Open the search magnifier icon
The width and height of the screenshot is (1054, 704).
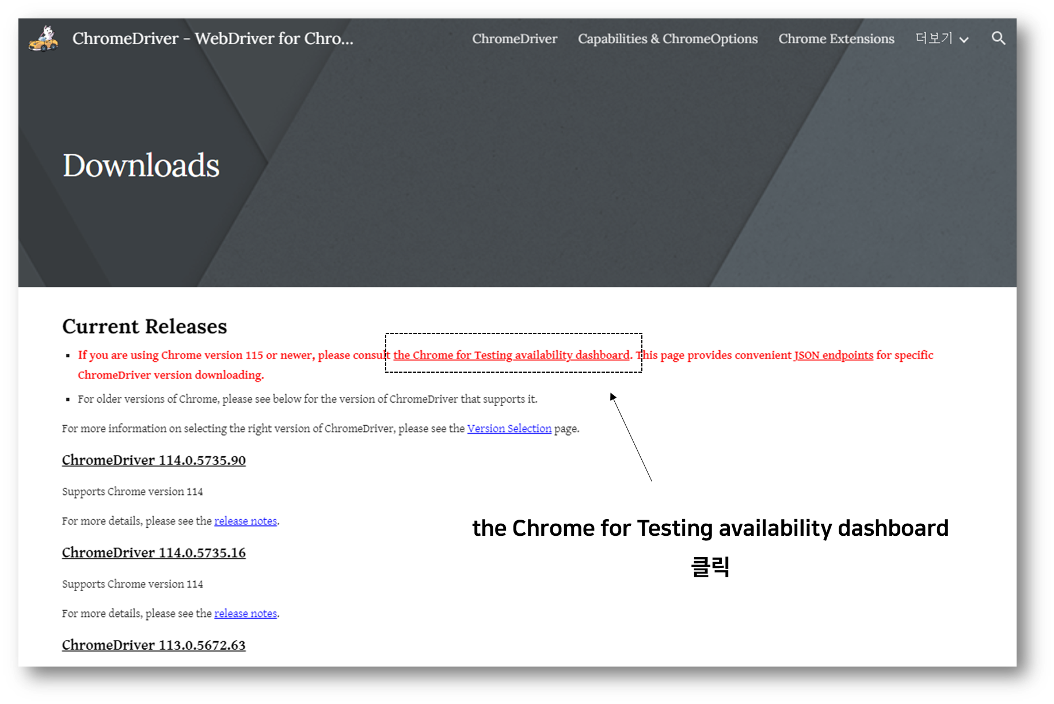tap(998, 39)
